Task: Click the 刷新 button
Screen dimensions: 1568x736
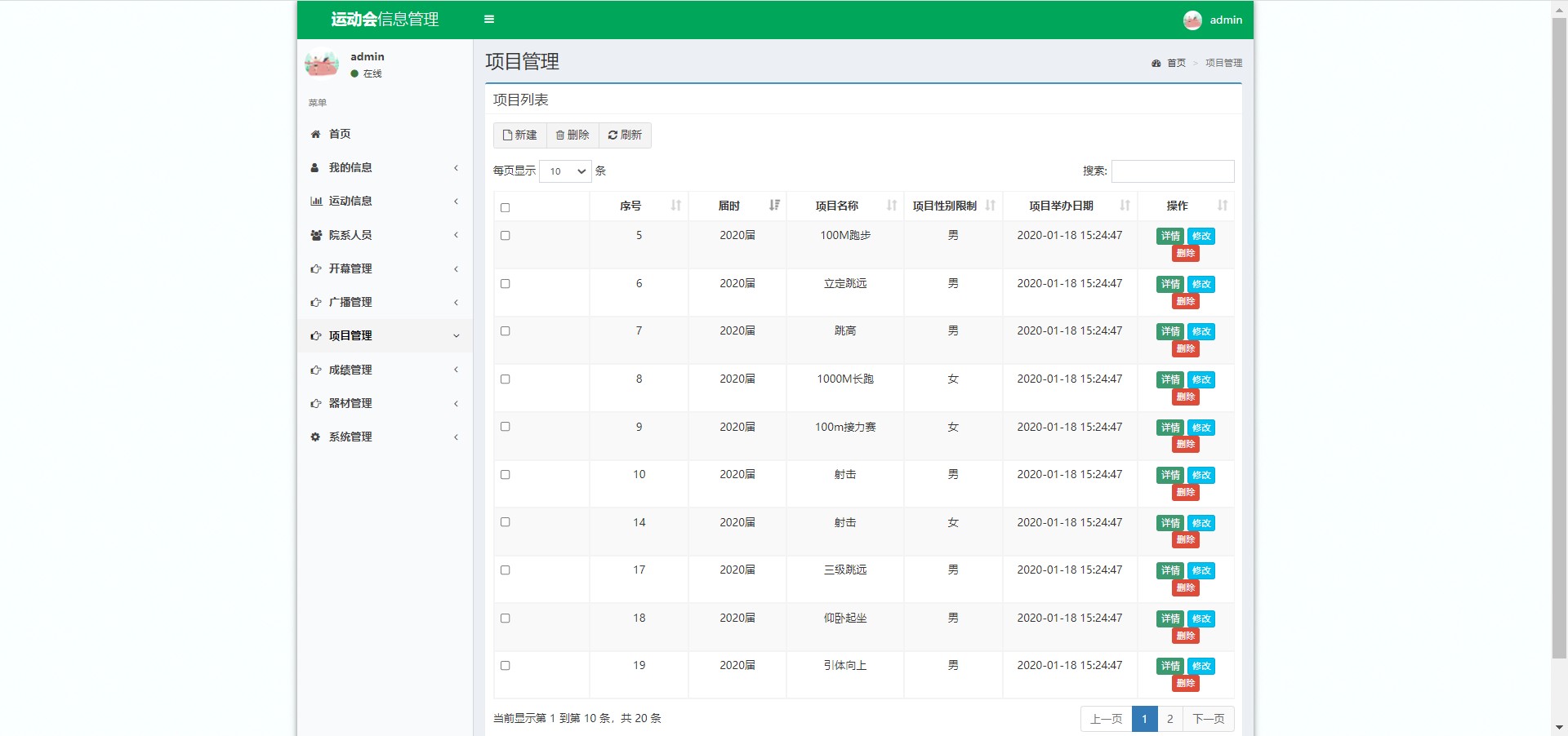Action: point(625,135)
